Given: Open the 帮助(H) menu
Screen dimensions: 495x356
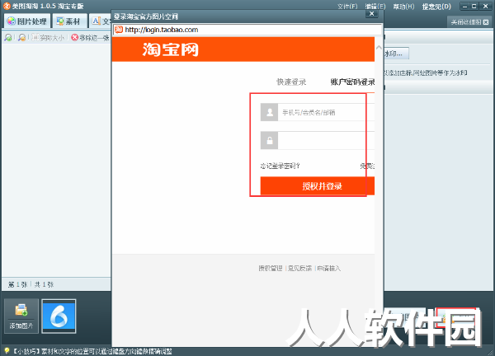Looking at the screenshot, I should tap(403, 7).
